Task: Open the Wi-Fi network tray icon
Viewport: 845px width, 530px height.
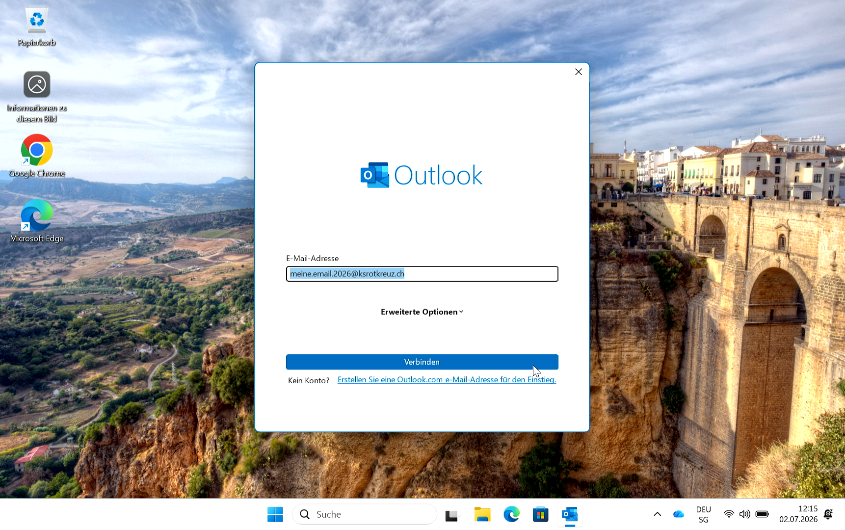Action: (729, 514)
